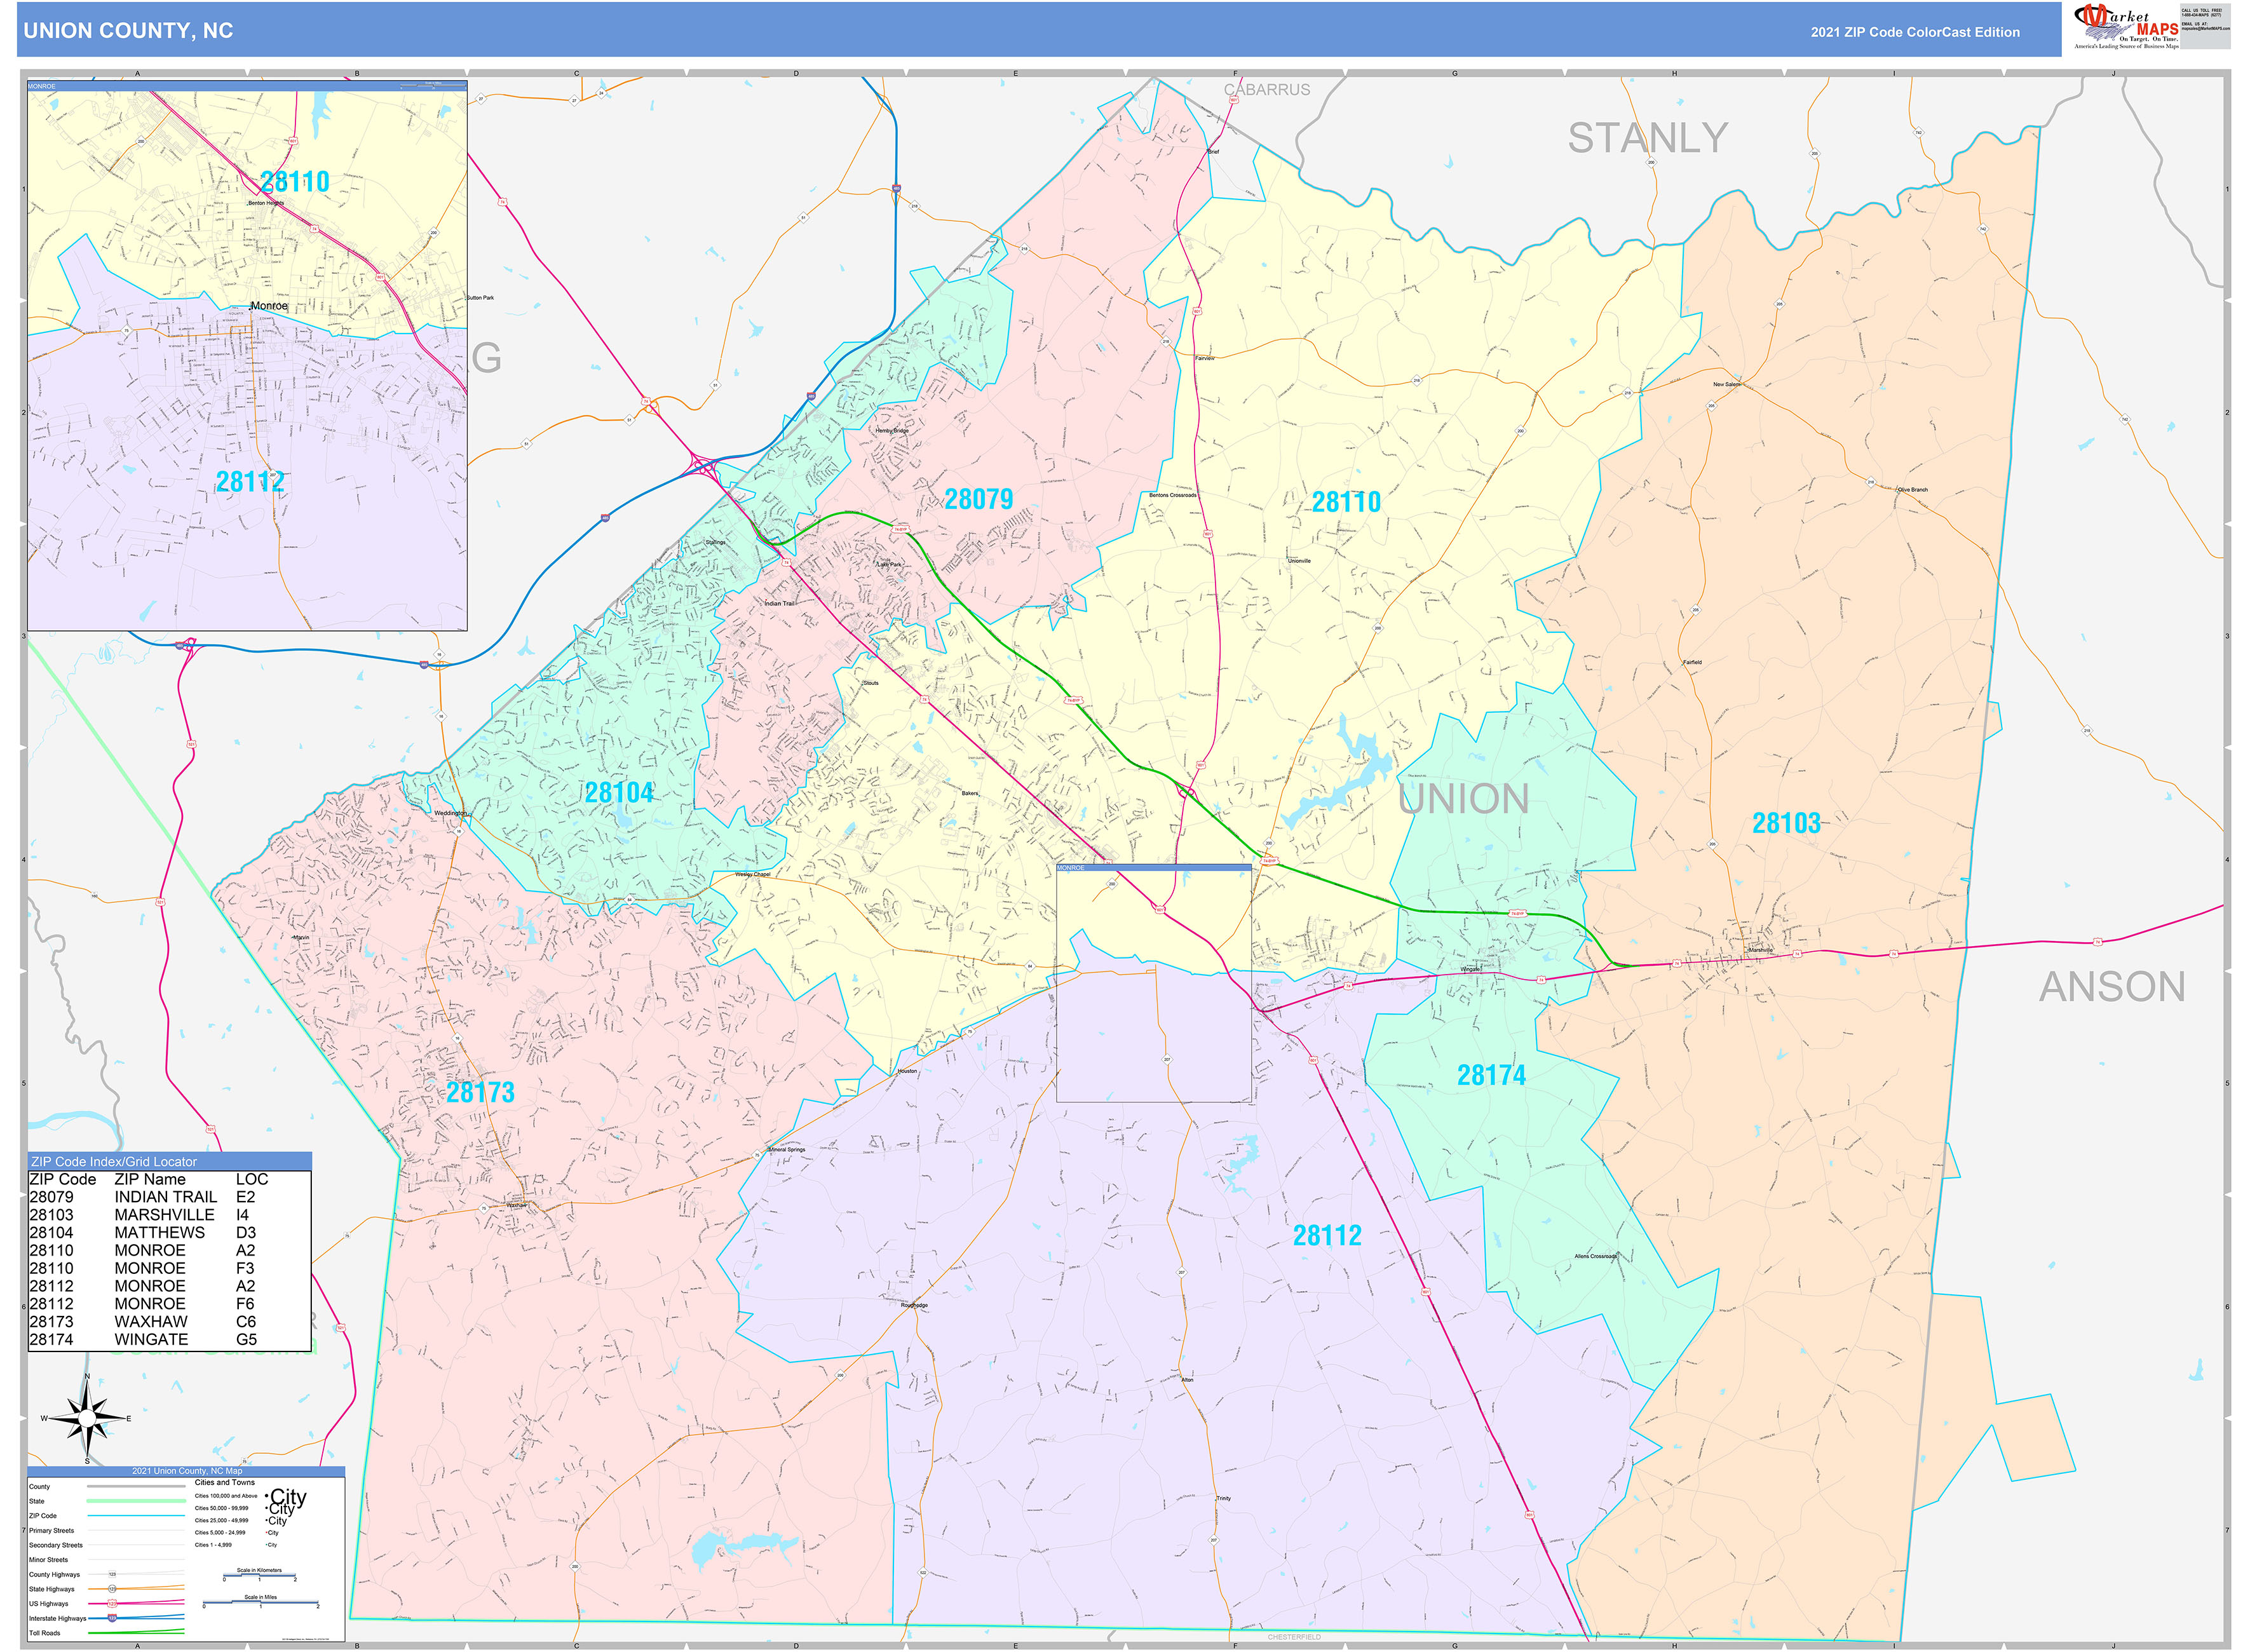This screenshot has width=2250, height=1652.
Task: Select the UNION COUNTY, NC title bar
Action: click(128, 32)
